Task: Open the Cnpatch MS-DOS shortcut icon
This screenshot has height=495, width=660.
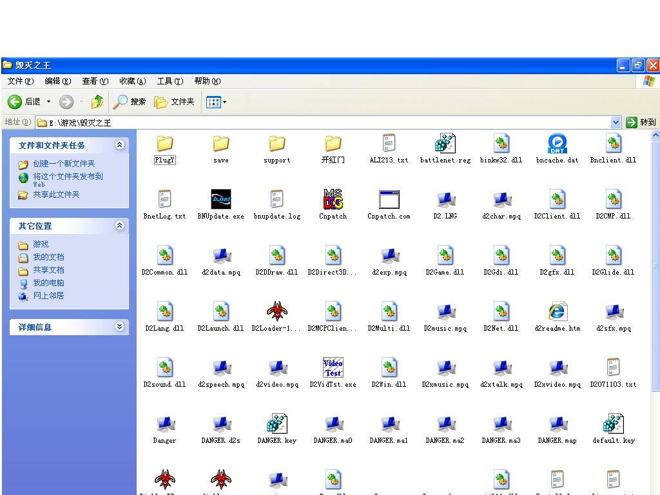Action: 333,200
